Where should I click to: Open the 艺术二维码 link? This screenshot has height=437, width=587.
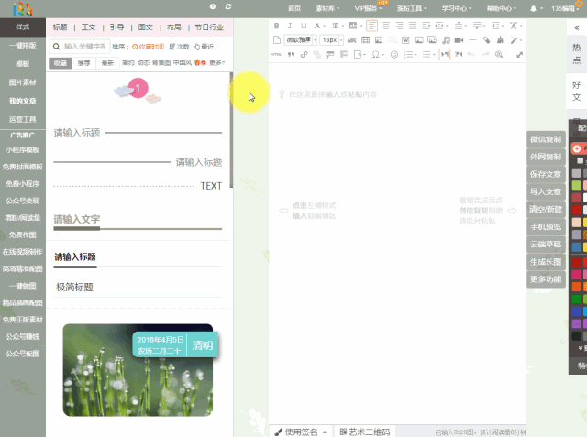(365, 432)
